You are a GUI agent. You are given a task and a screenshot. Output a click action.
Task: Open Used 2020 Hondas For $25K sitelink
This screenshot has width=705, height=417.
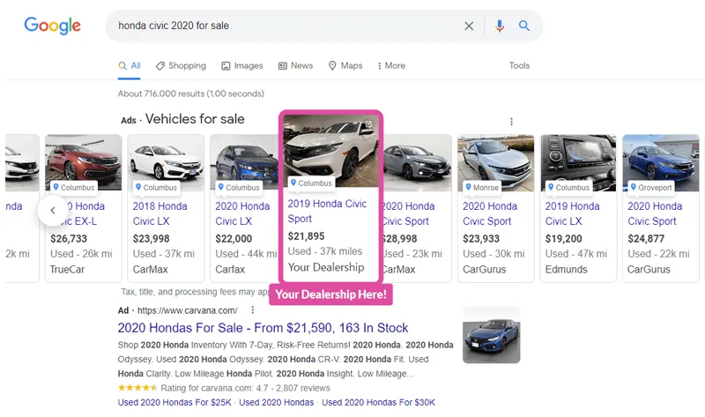[x=174, y=403]
